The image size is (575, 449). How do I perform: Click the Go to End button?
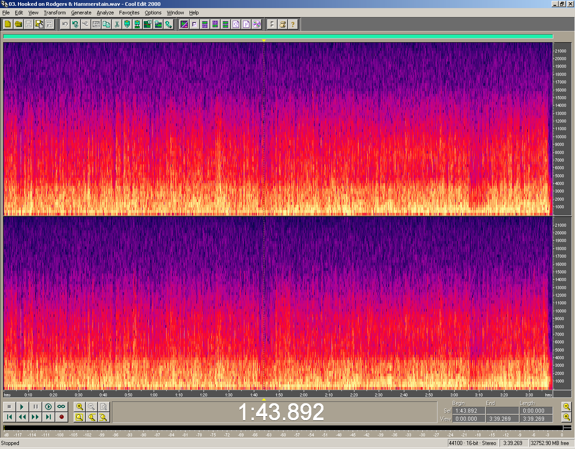48,417
